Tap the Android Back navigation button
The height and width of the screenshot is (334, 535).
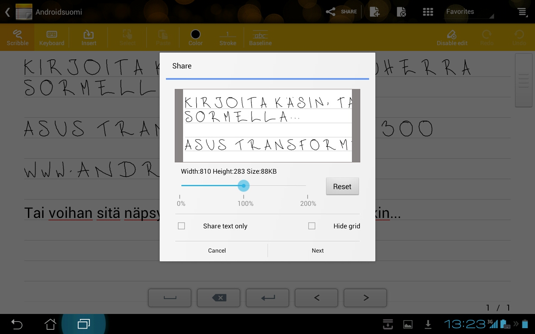17,324
